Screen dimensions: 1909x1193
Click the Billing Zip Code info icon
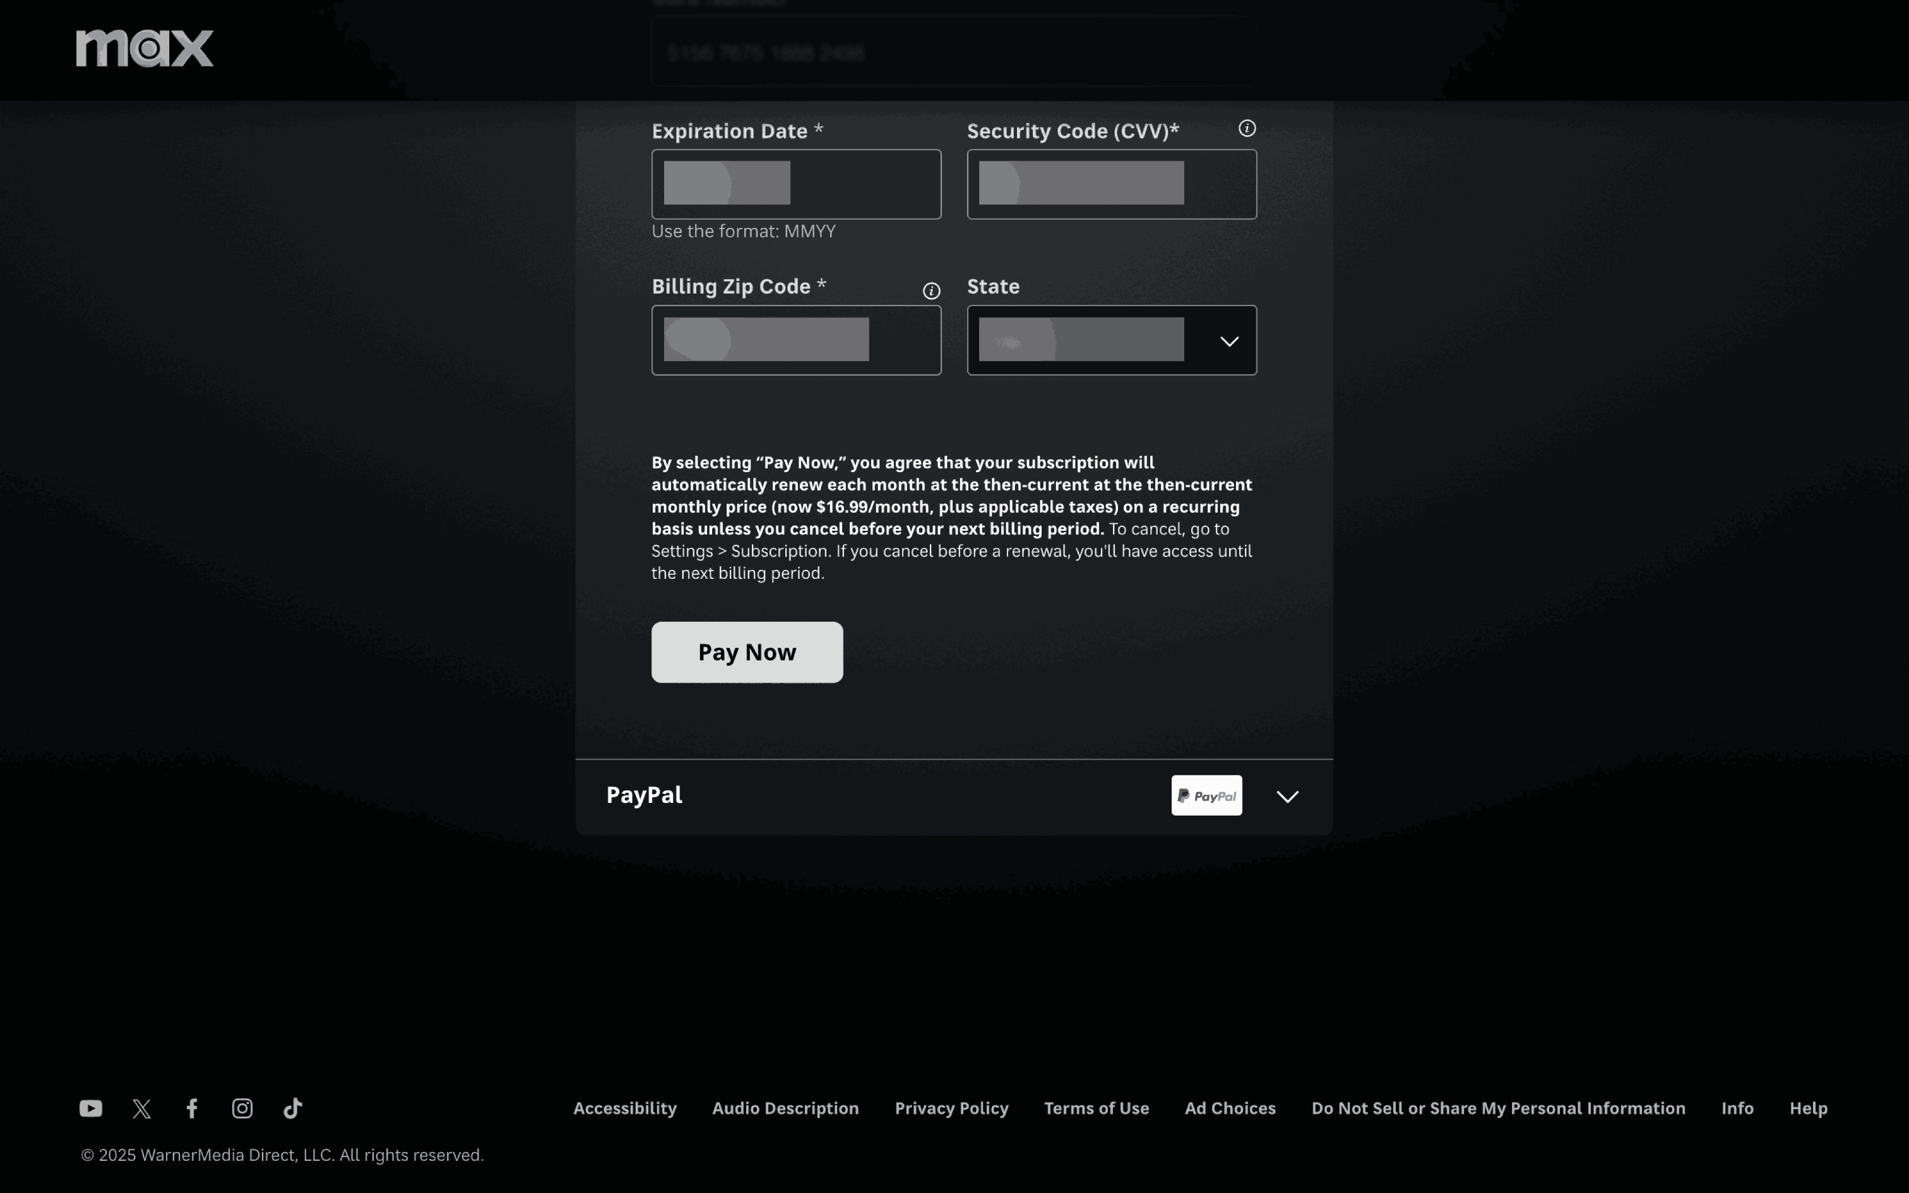(x=931, y=291)
